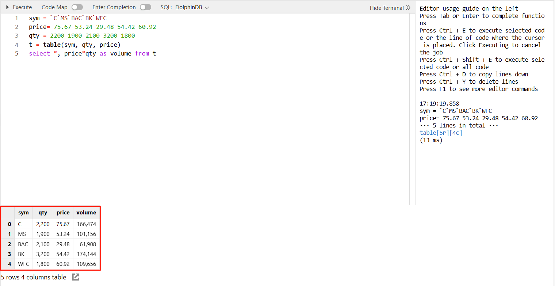The image size is (555, 286).
Task: Click the table function keyword in line 4
Action: point(51,45)
